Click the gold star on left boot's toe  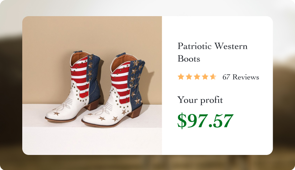point(56,113)
